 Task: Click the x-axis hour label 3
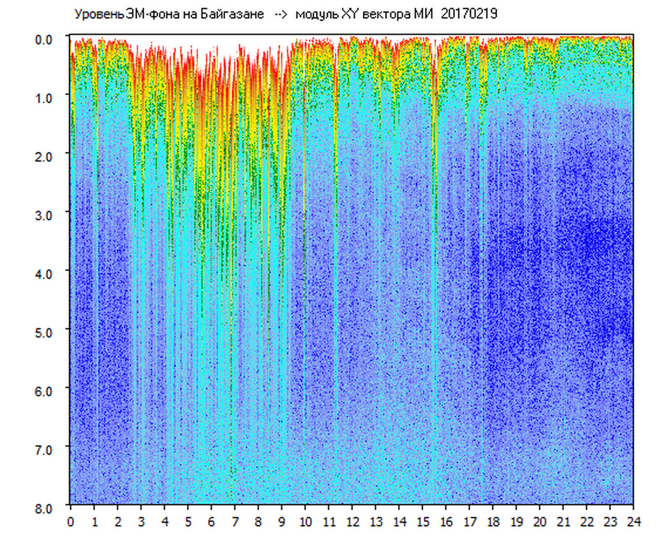(141, 522)
